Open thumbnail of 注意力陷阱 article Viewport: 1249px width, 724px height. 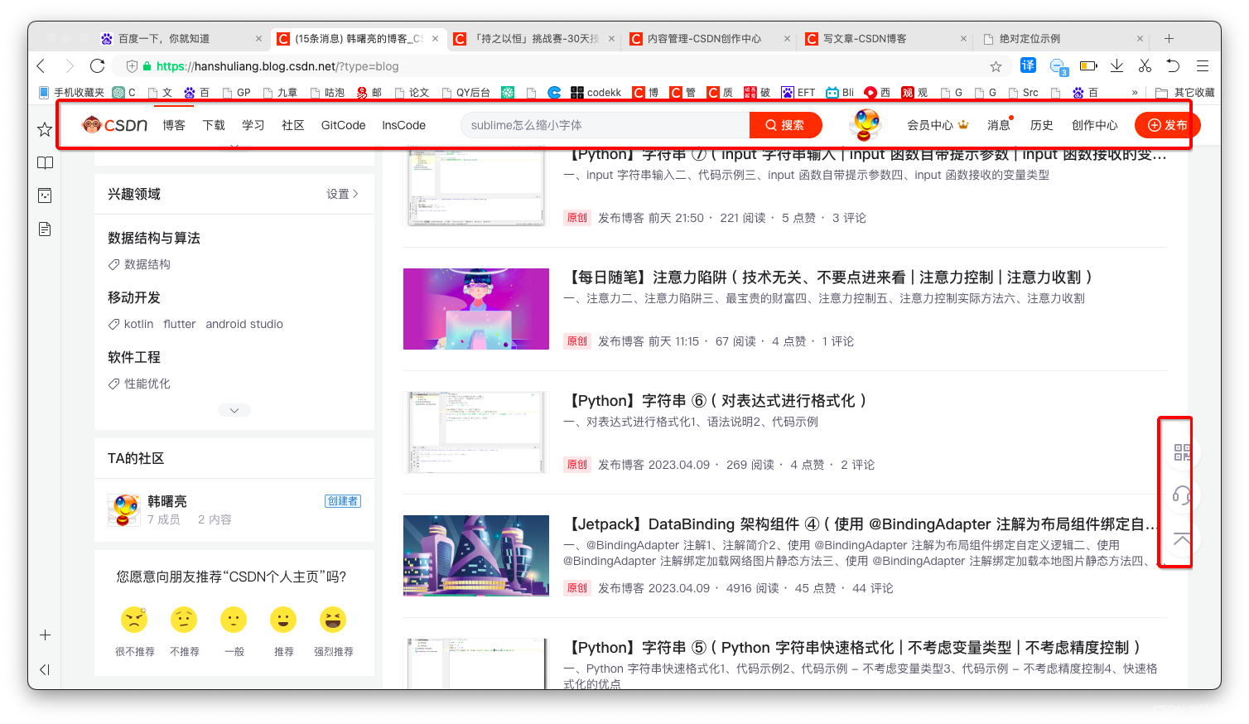click(476, 309)
